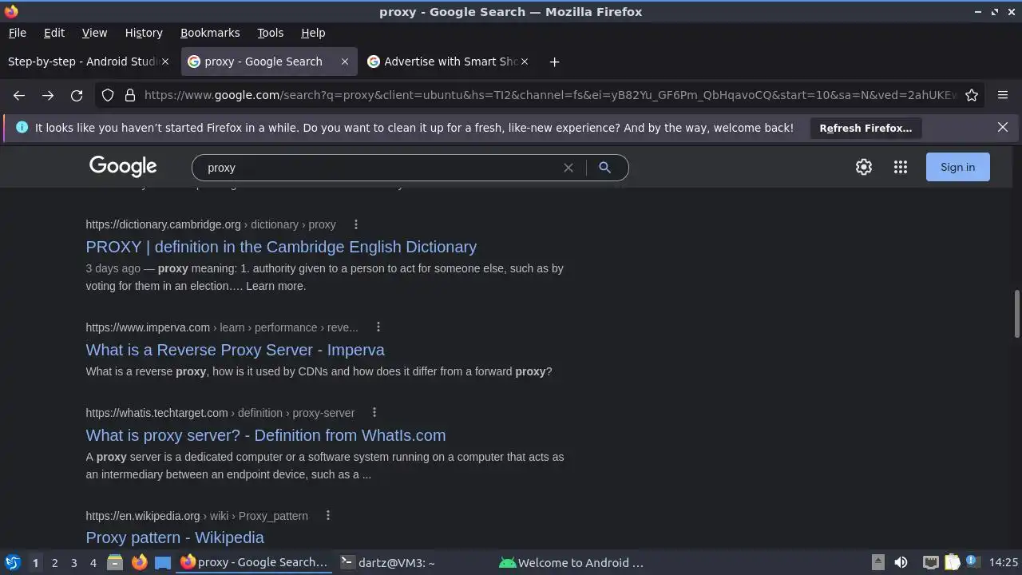1022x575 pixels.
Task: Open the View menu
Action: (x=94, y=33)
